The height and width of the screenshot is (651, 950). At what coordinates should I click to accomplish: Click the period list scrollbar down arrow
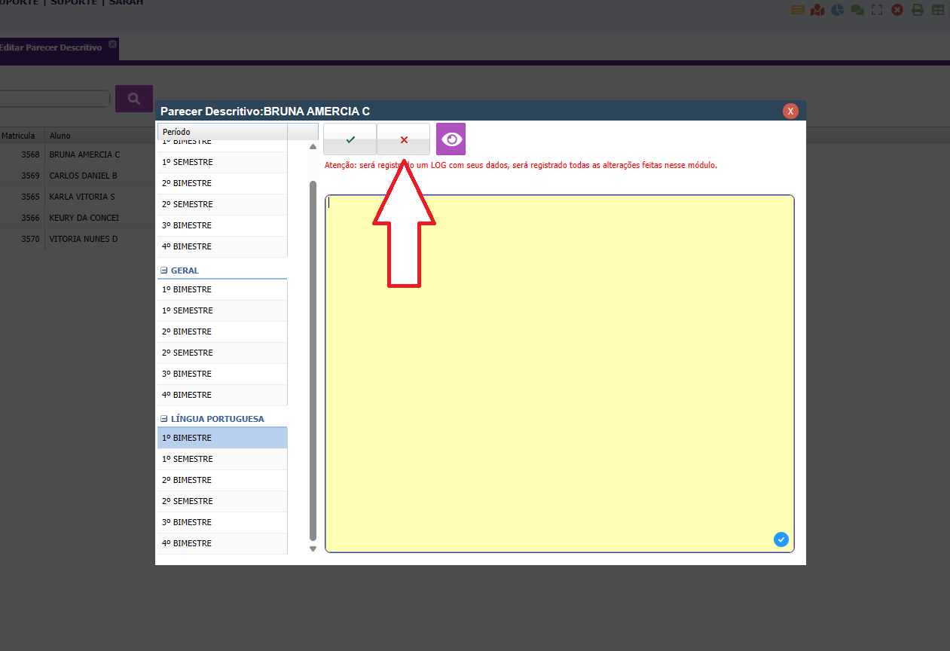(313, 549)
